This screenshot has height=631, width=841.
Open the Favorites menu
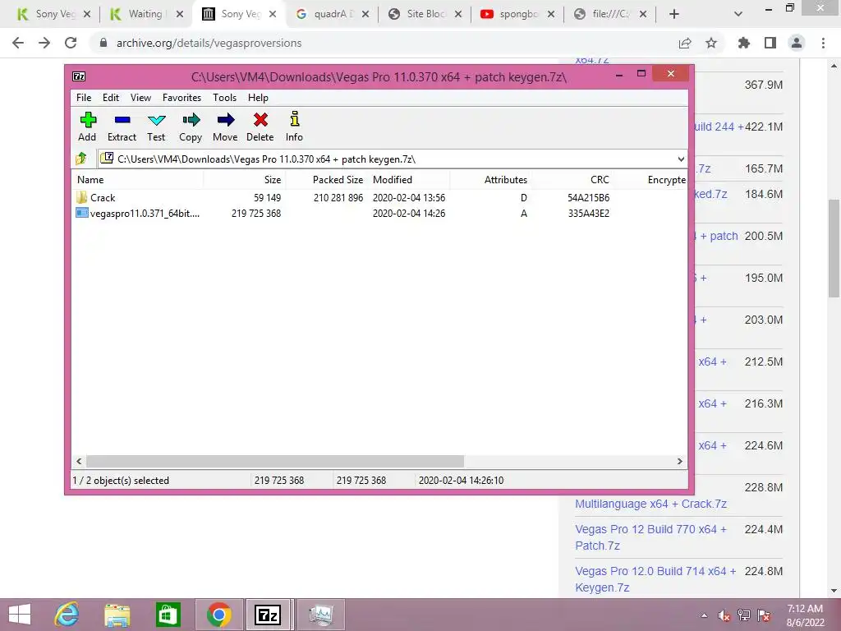(x=182, y=98)
